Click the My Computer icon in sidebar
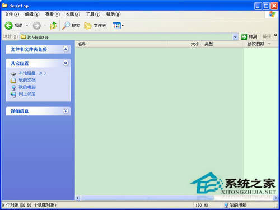Screen dimensions: 280x210 pos(13,87)
